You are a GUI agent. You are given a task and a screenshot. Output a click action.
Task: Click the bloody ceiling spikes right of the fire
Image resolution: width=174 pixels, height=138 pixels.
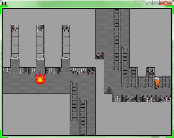[83, 71]
